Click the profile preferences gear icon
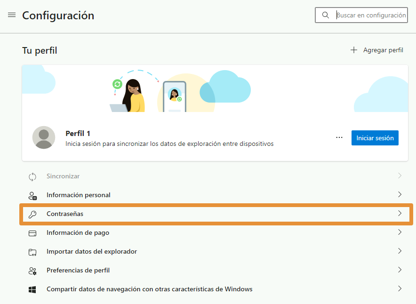The width and height of the screenshot is (416, 304). click(32, 271)
